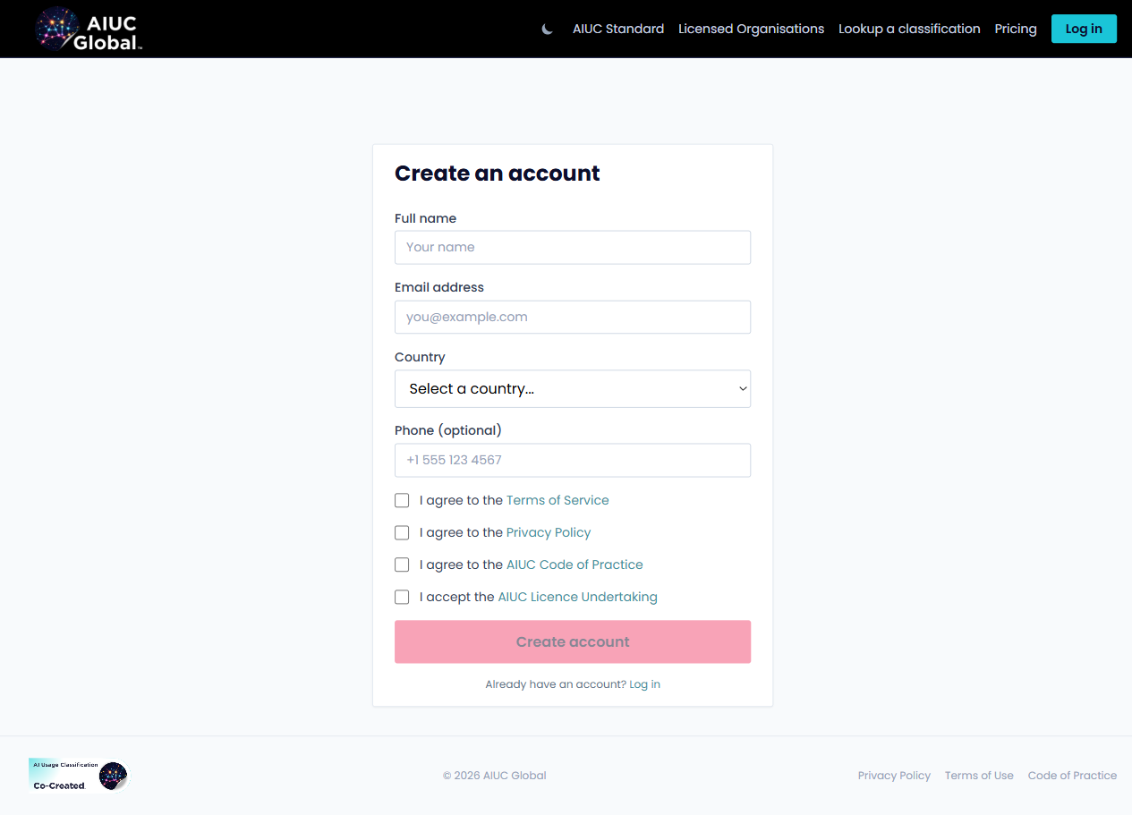
Task: Open Lookup a classification
Action: pos(909,29)
